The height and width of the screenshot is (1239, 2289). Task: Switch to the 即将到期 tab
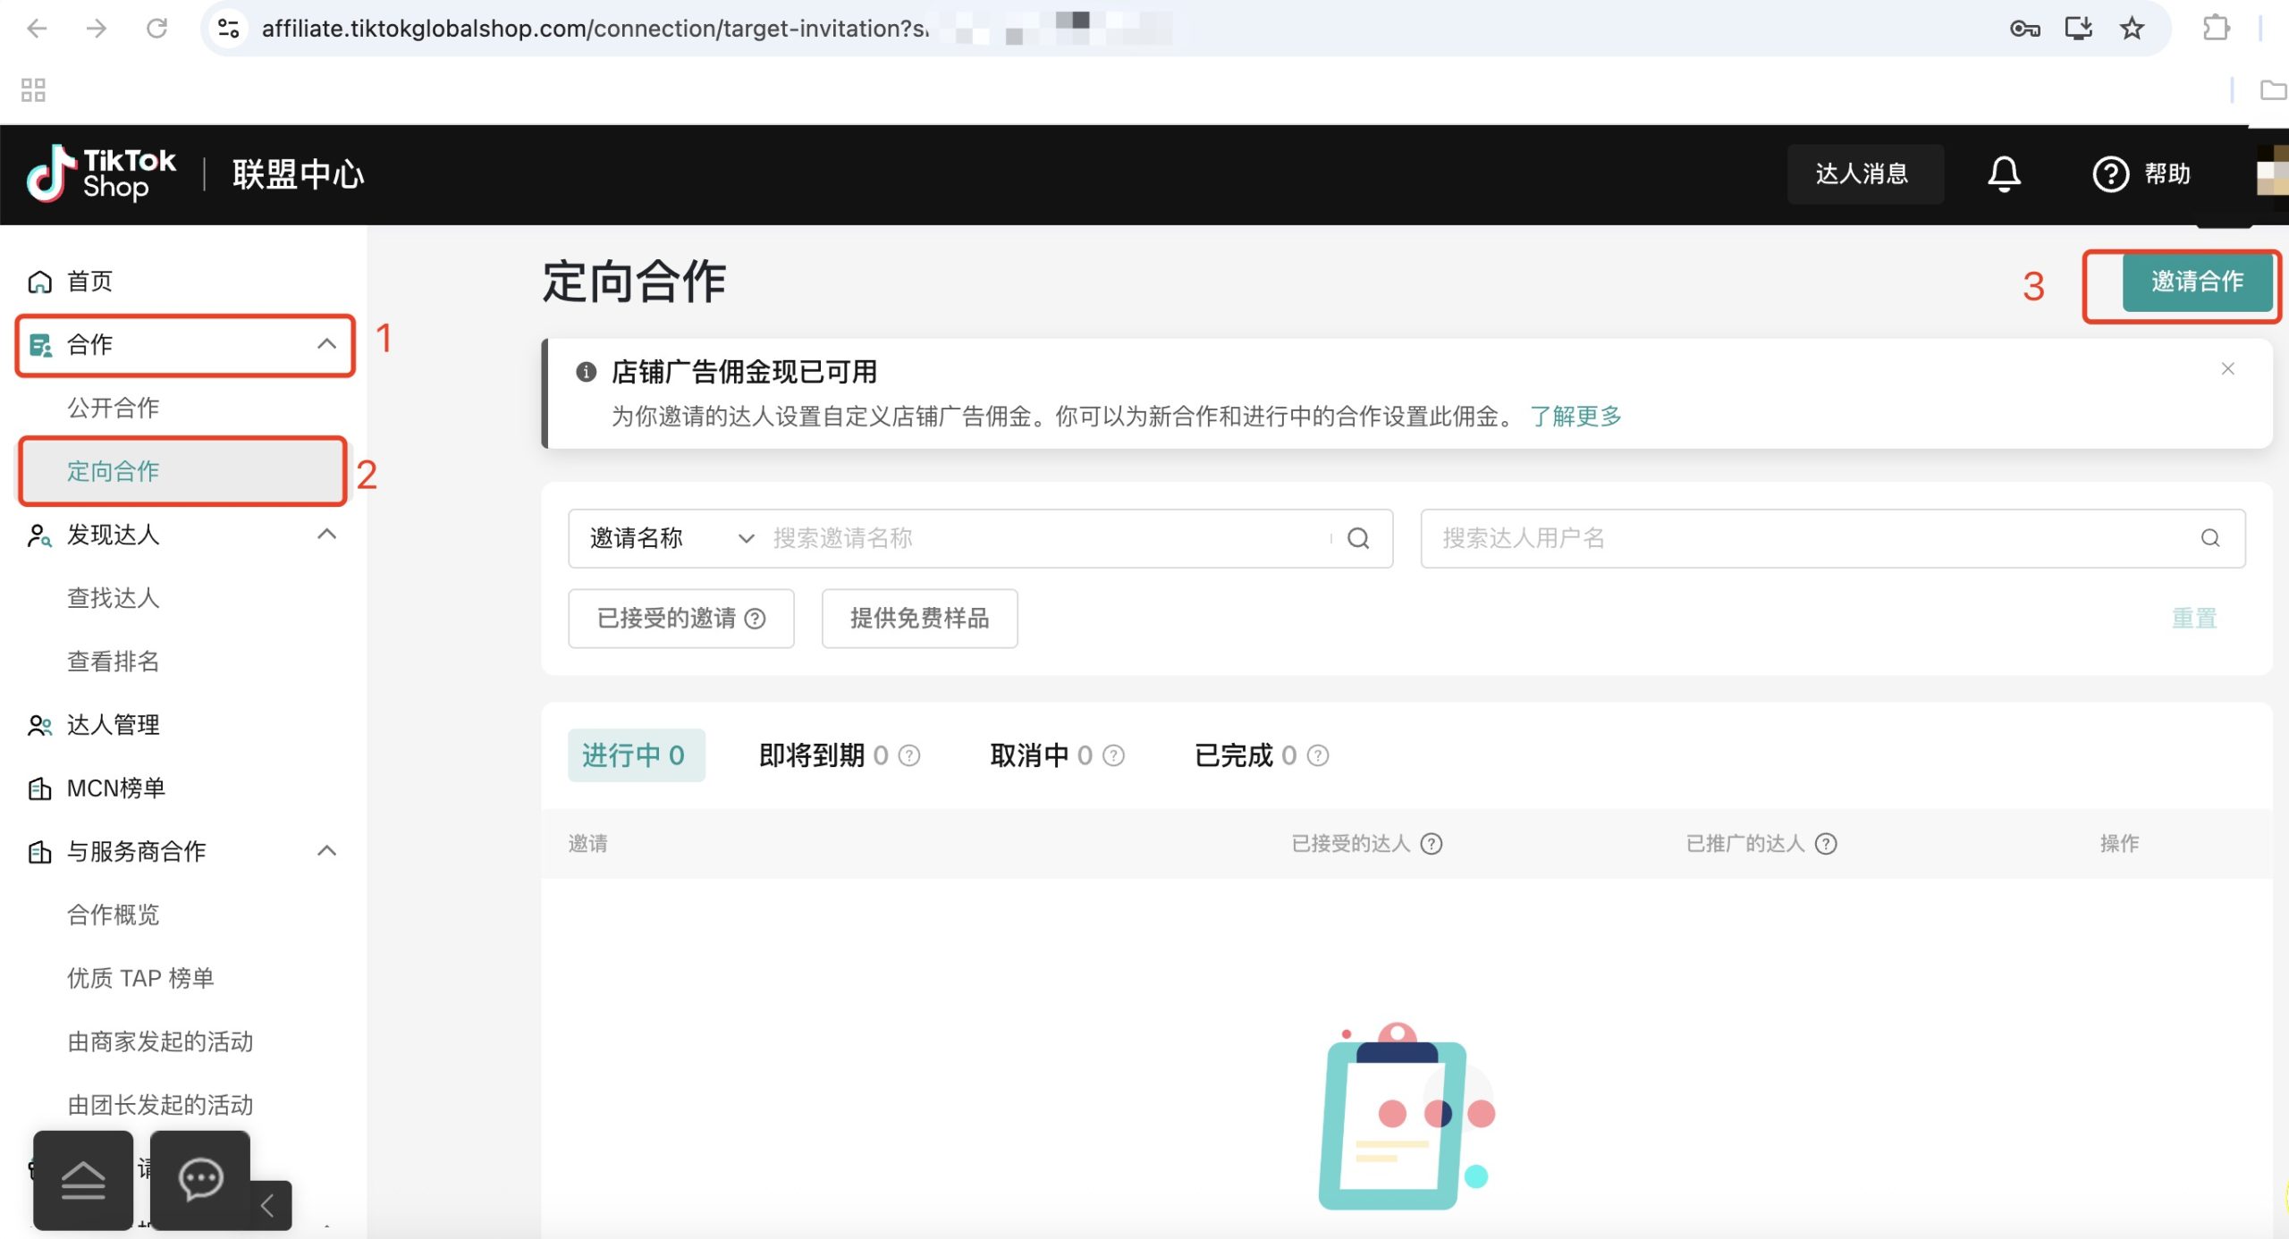[824, 756]
